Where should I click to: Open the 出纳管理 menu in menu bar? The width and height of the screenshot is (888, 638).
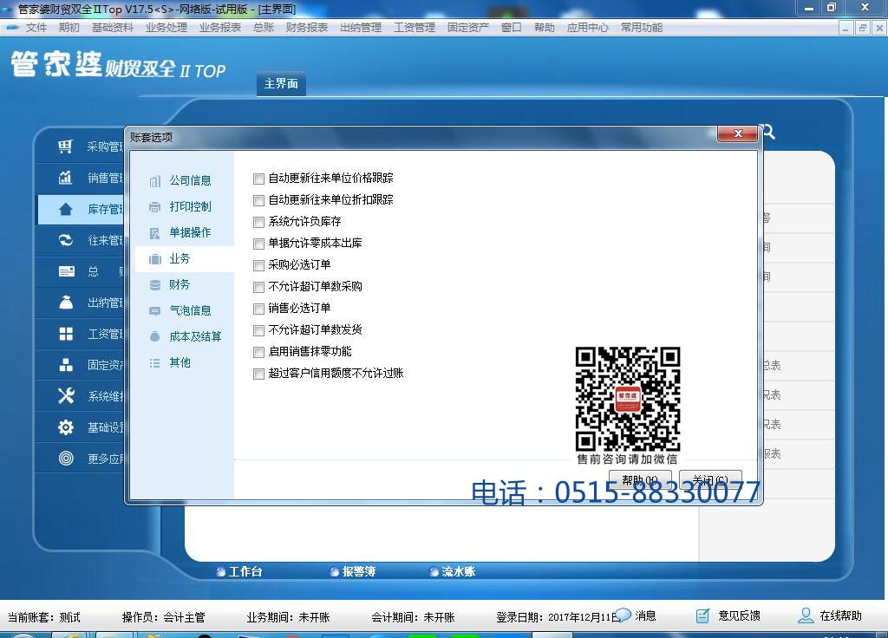[x=361, y=27]
